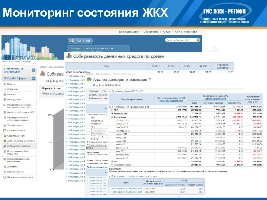This screenshot has height=200, width=267.
Task: Click Выбрать упр. организацию link in Собираемость window
Action: (x=53, y=94)
